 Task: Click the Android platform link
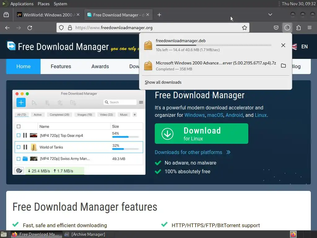(234, 115)
